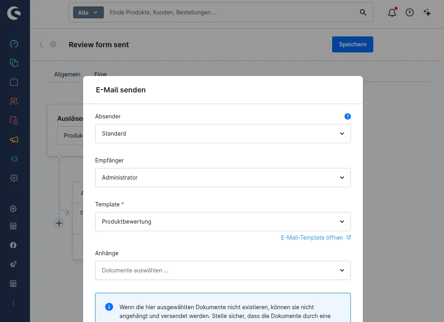Open the Catalogues icon in sidebar

tap(14, 63)
